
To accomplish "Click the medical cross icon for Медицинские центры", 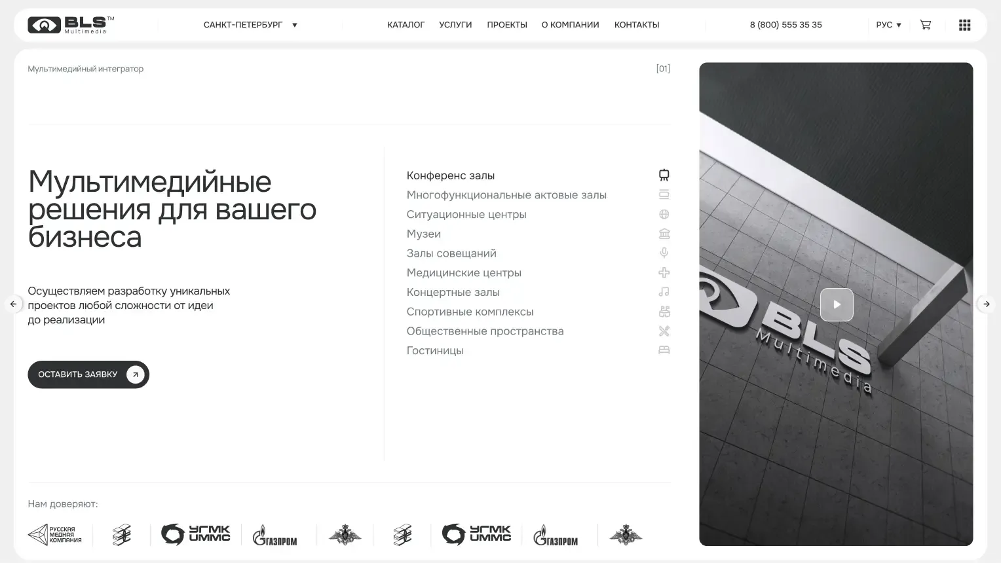I will pyautogui.click(x=664, y=272).
